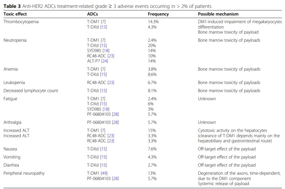Open reference 15 beside T-DXd under Thrombocytopenia

(x=103, y=27)
